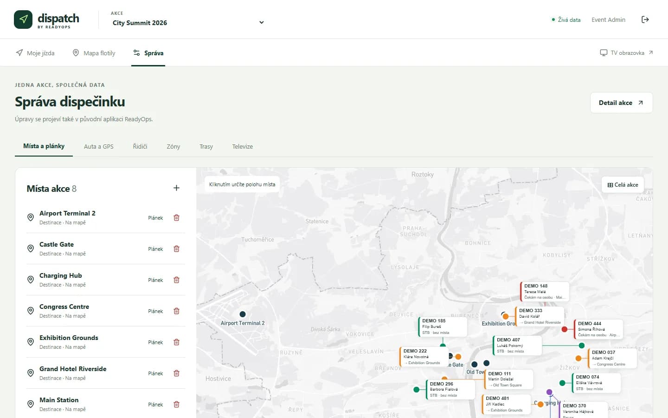Delete Congress Centre with trash icon
This screenshot has width=668, height=418.
click(176, 311)
